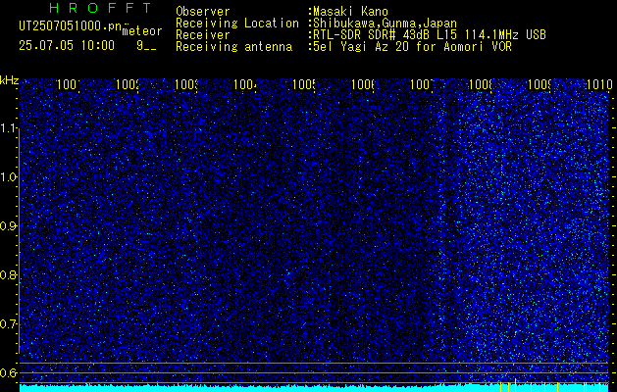Select the timestamp 25.07.05 10:00
617x392 pixels.
[67, 46]
